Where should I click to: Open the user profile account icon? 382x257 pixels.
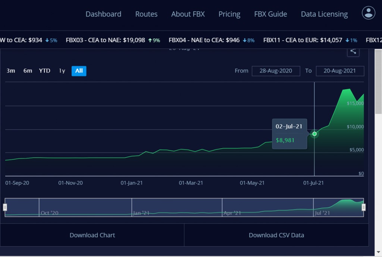[x=368, y=13]
